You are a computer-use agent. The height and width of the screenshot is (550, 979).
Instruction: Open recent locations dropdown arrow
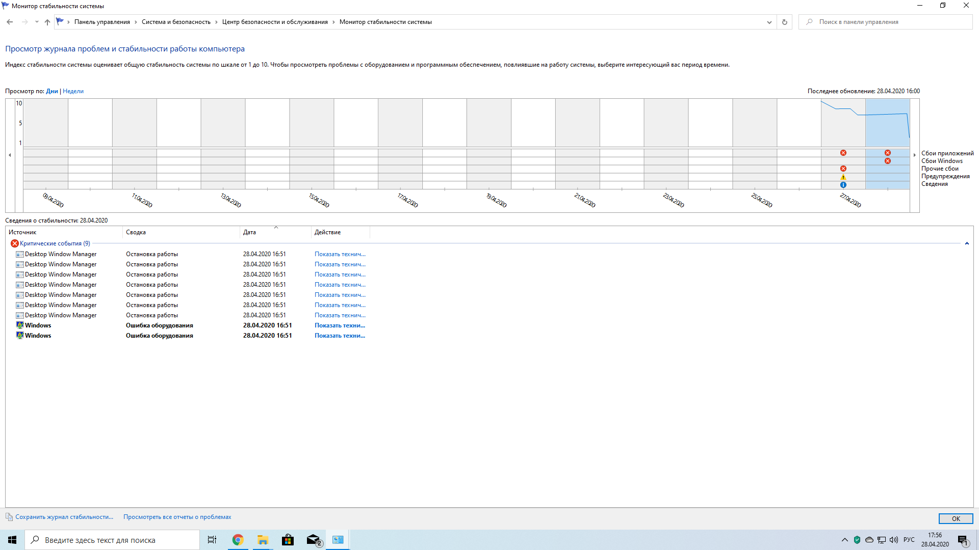click(x=37, y=22)
